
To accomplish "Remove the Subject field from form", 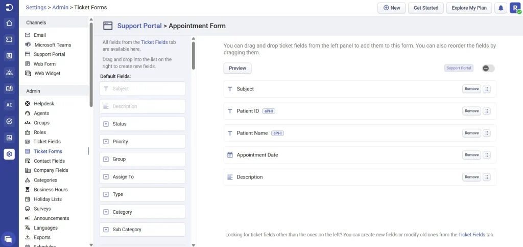I will [x=471, y=89].
